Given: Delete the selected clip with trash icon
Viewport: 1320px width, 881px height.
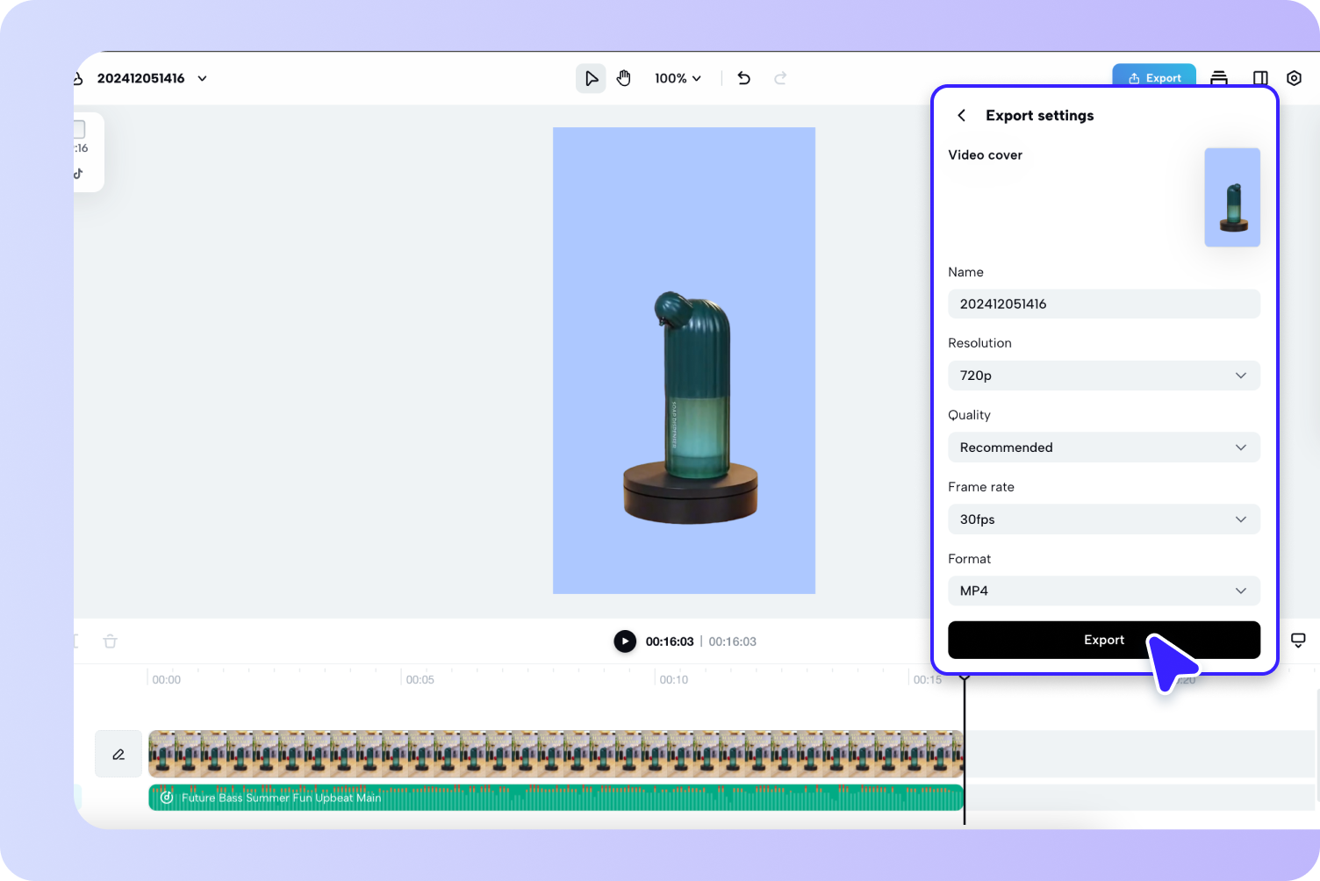Looking at the screenshot, I should [111, 641].
